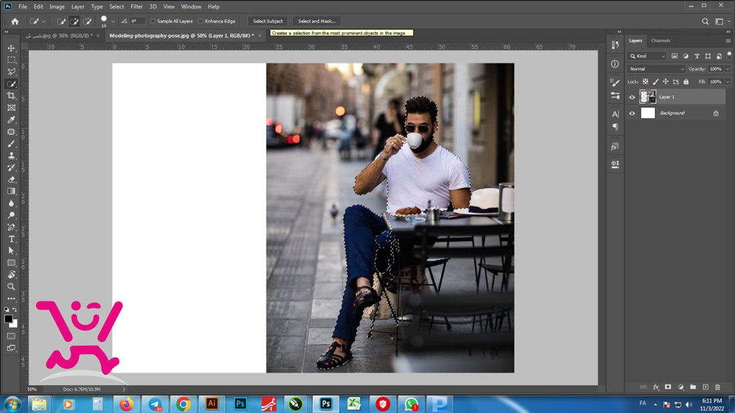Click the Select and Mask button
Viewport: 735px width, 413px height.
(317, 21)
